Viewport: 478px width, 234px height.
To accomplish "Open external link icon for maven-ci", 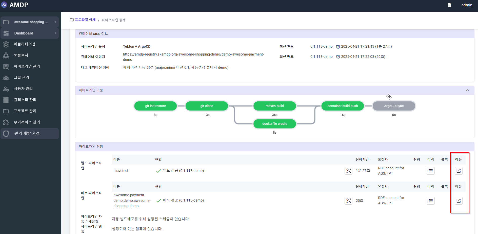I will [x=459, y=171].
